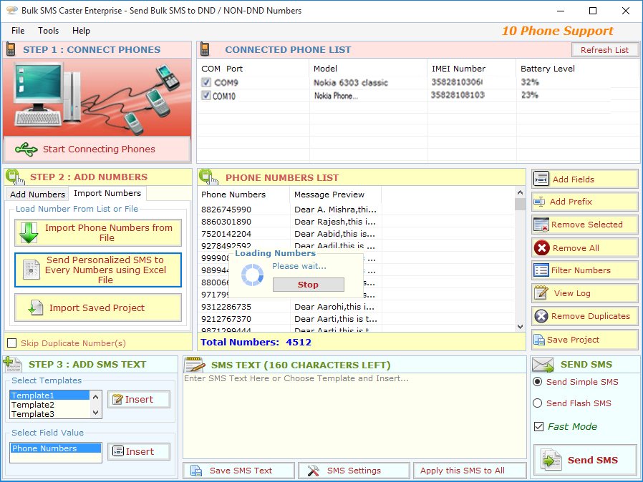Click the red Remove All icon
The width and height of the screenshot is (643, 482).
tap(541, 247)
